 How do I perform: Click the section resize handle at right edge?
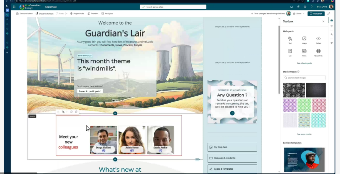click(197, 159)
